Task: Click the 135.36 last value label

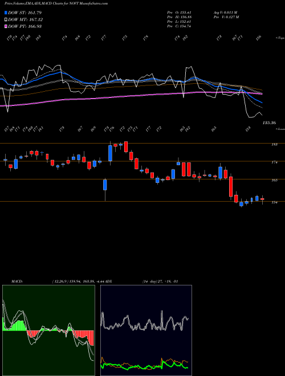Action: (x=269, y=123)
